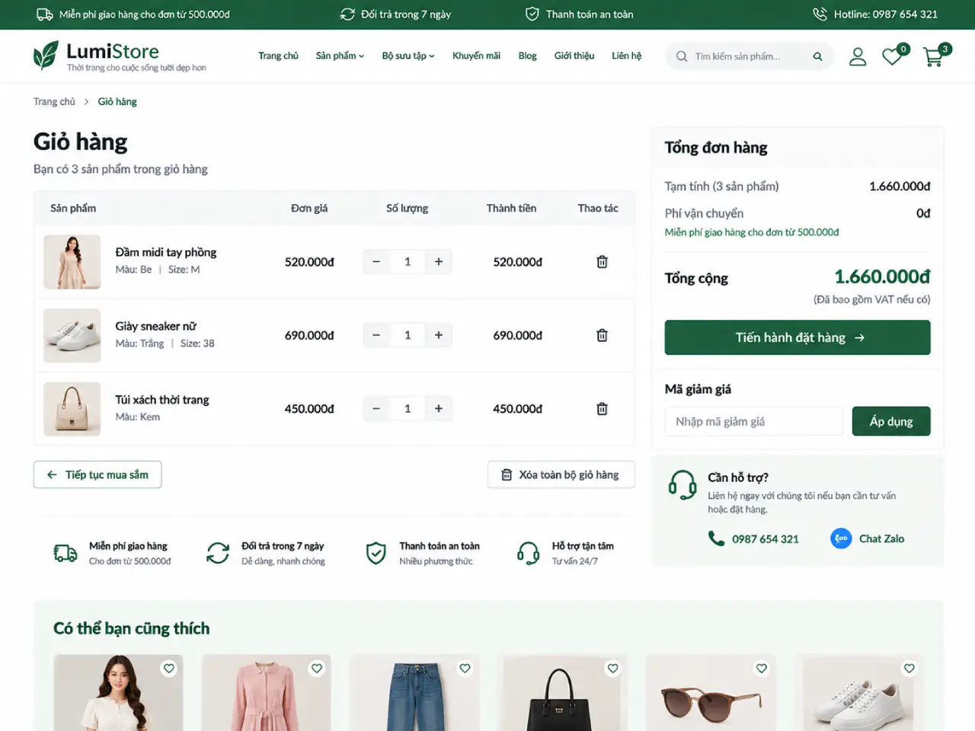Favorite the brown sunglasses product

pyautogui.click(x=761, y=669)
